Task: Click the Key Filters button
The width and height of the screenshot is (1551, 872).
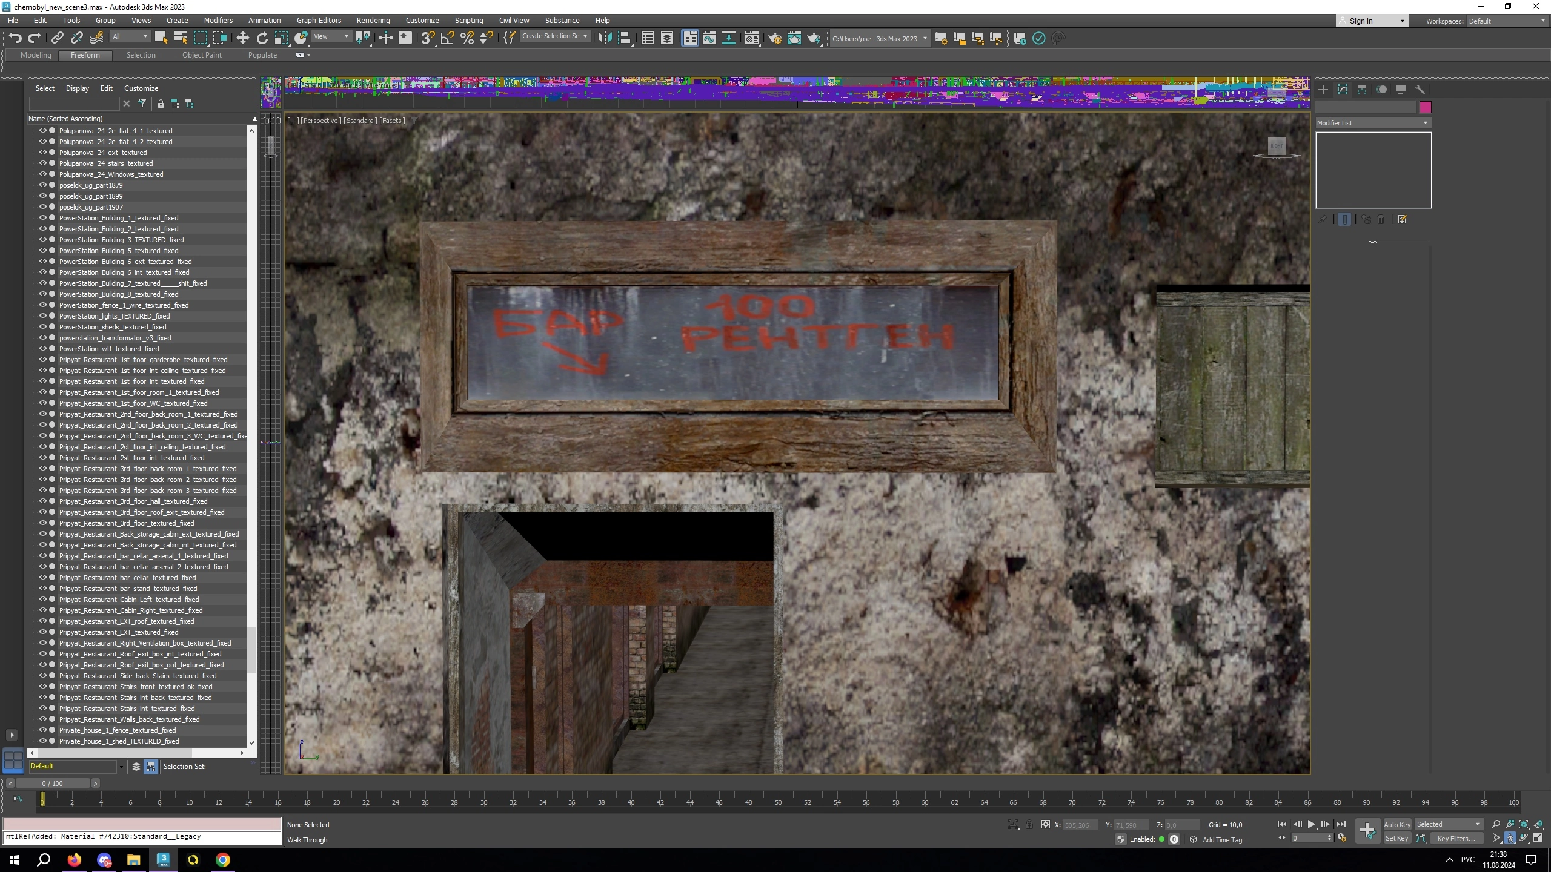Action: [x=1456, y=839]
